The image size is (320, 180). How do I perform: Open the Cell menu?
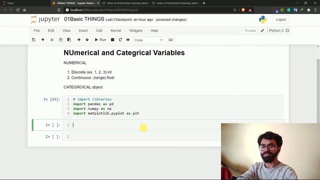99,30
